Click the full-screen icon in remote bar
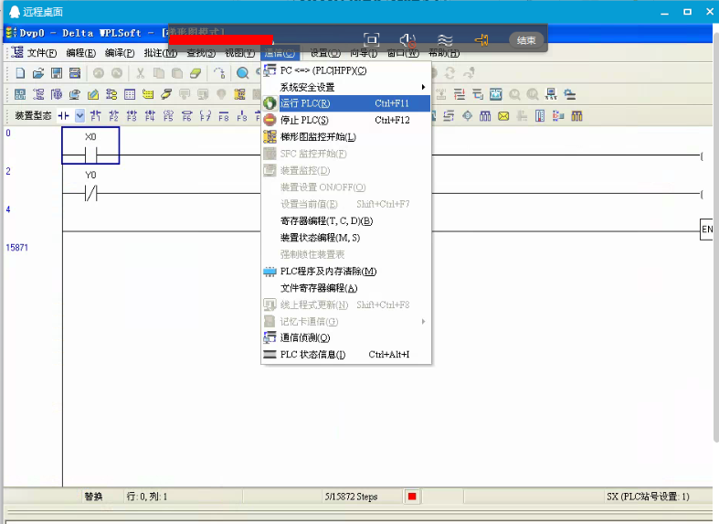Viewport: 719px width, 524px height. coord(371,40)
